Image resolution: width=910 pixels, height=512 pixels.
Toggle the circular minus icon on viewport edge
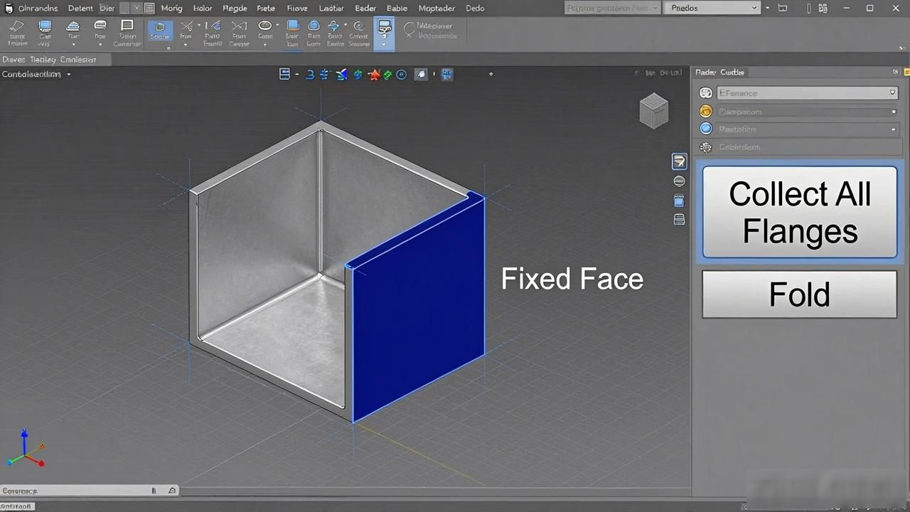679,181
